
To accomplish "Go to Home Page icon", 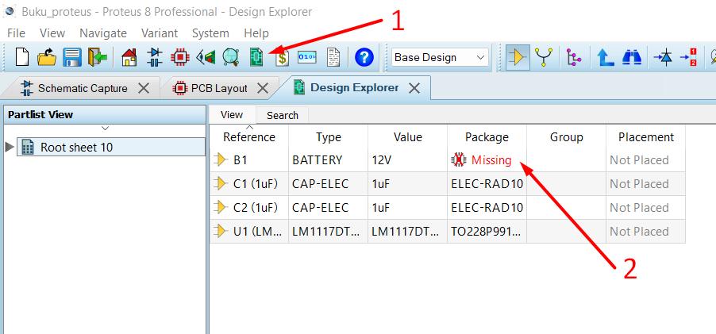I will [x=129, y=57].
